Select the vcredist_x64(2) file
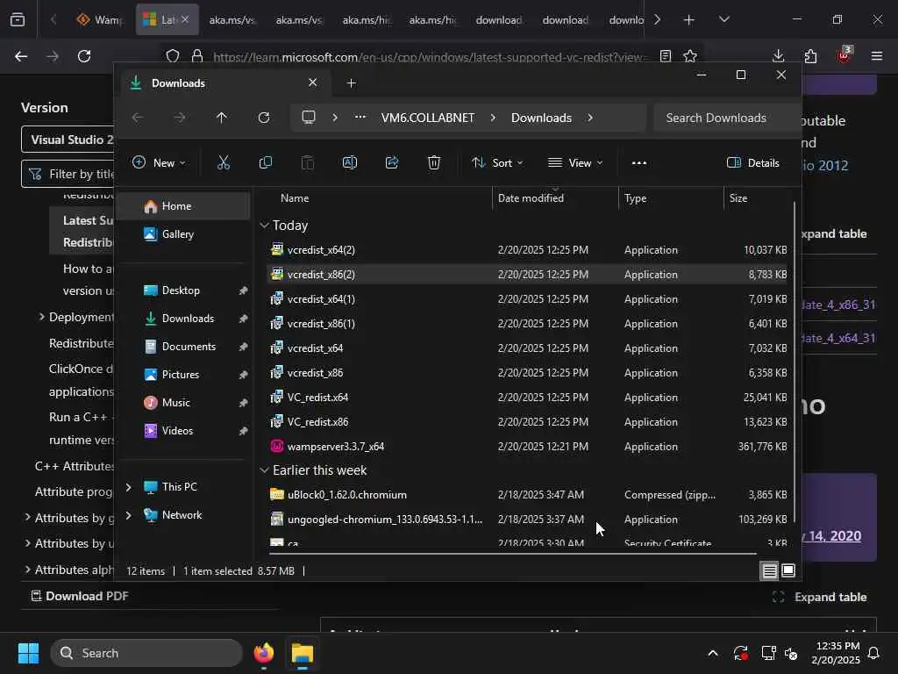Viewport: 898px width, 674px height. click(x=527, y=250)
